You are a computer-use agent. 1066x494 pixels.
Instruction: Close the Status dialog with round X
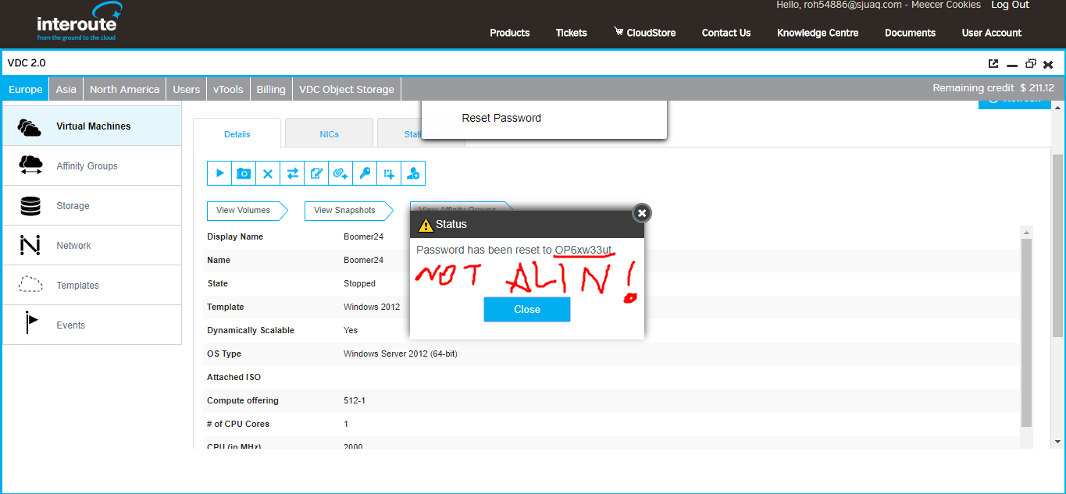(x=641, y=212)
